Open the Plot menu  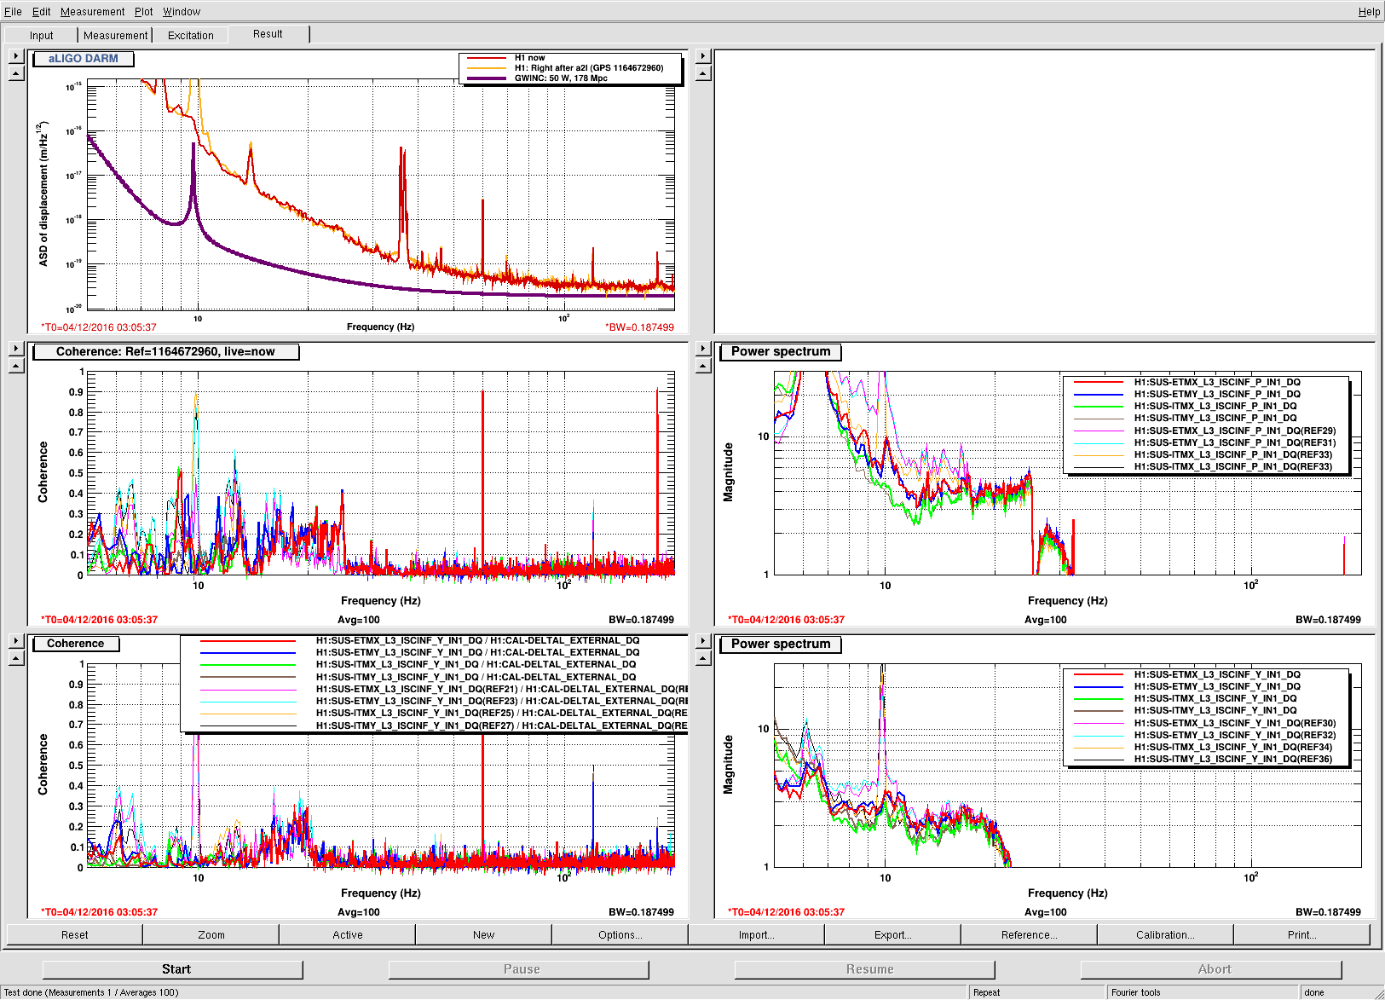click(144, 12)
